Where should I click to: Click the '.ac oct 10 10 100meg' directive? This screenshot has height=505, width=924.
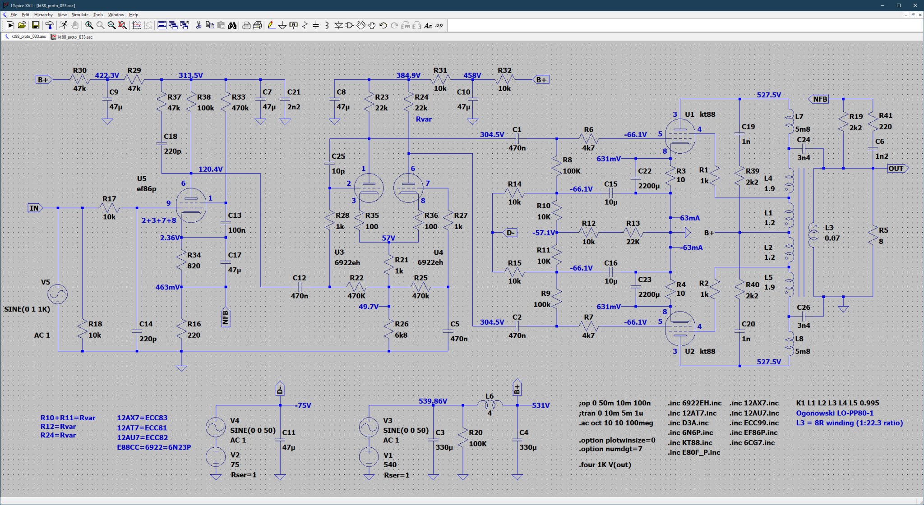615,423
